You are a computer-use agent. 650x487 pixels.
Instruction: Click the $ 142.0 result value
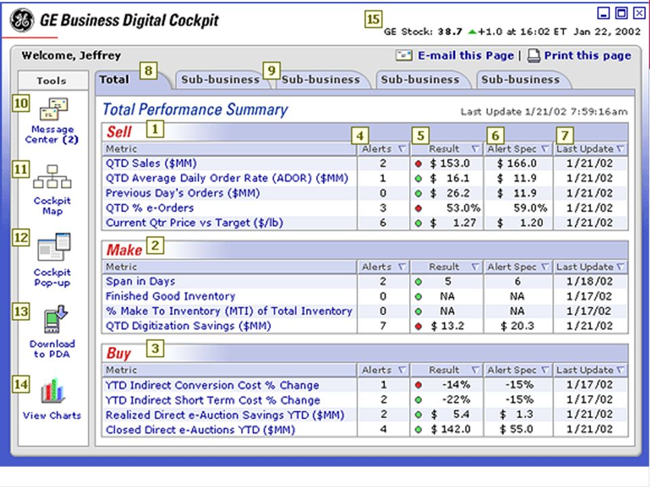coord(451,430)
